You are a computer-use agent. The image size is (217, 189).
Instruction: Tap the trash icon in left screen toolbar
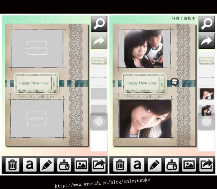click(12, 165)
